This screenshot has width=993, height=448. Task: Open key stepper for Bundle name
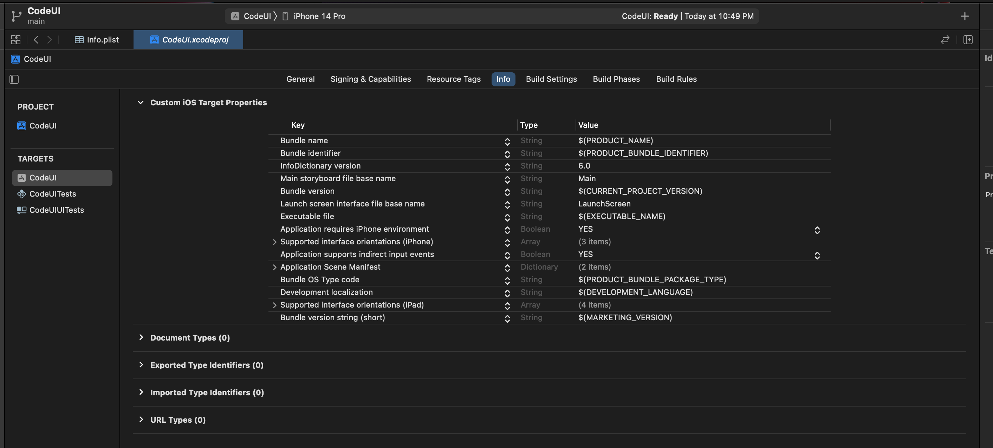(507, 141)
